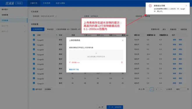Click the 模版文件下载 download link
Image resolution: width=192 pixels, height=109 pixels.
pyautogui.click(x=74, y=70)
